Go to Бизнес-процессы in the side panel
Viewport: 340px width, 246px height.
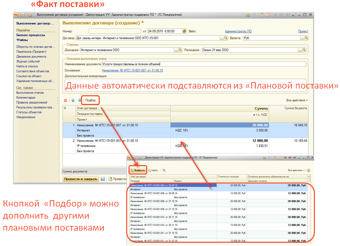(x=30, y=35)
